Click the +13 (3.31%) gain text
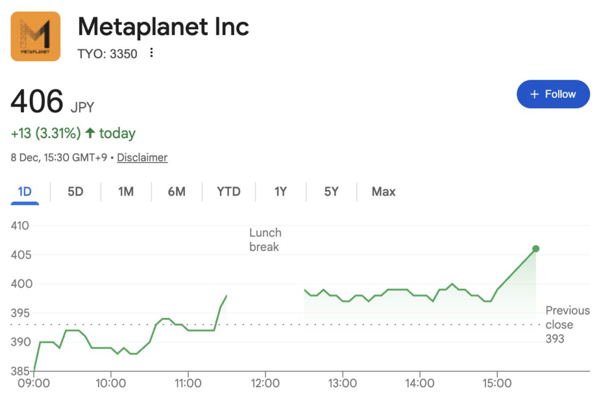This screenshot has width=599, height=397. 46,133
